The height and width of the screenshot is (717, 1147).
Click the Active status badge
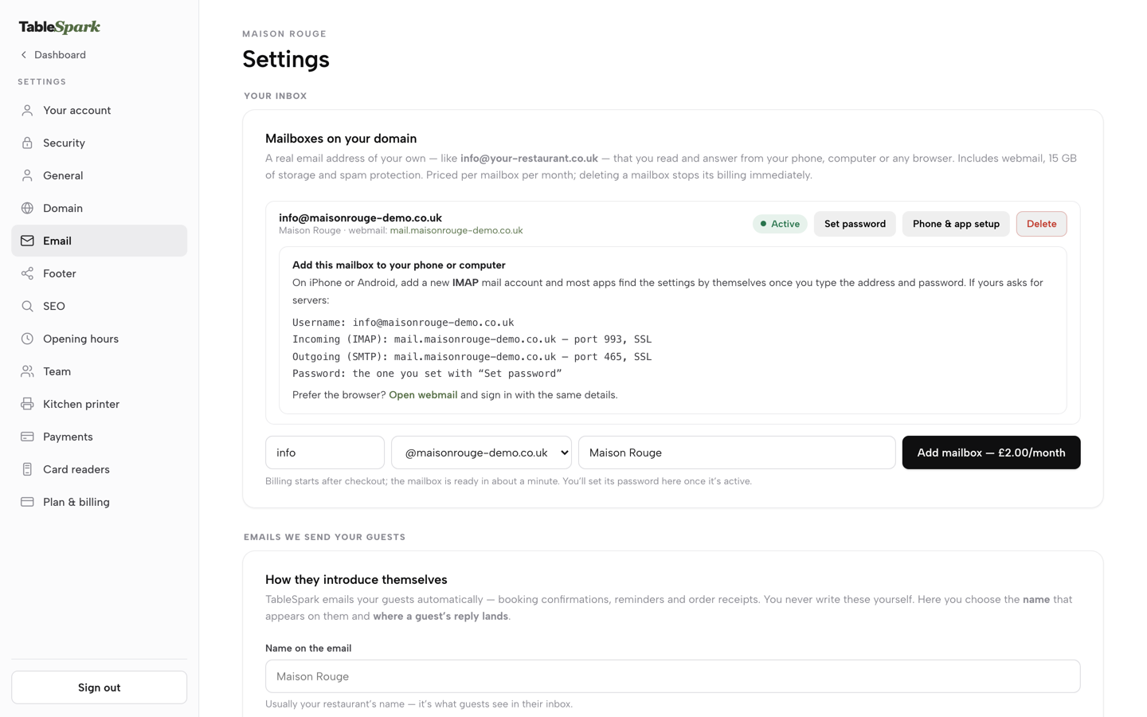(780, 224)
